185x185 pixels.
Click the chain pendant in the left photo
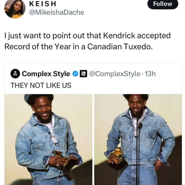[54, 140]
